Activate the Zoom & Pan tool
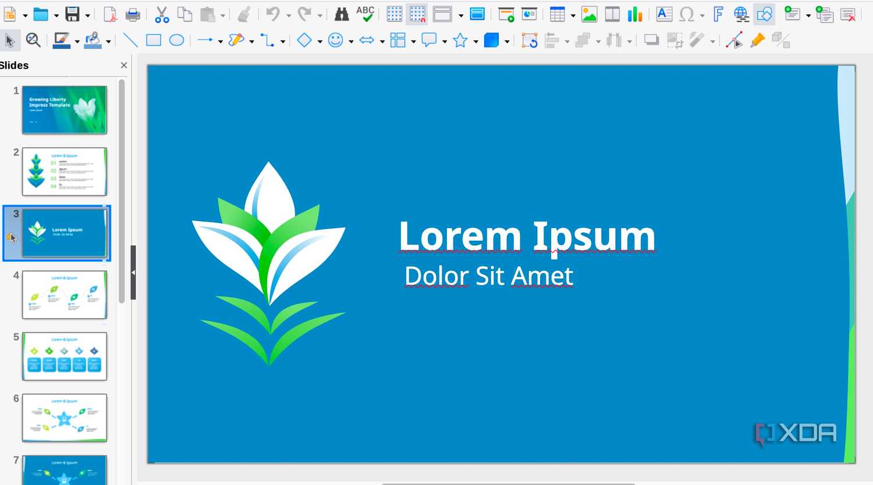This screenshot has height=485, width=873. (x=33, y=40)
